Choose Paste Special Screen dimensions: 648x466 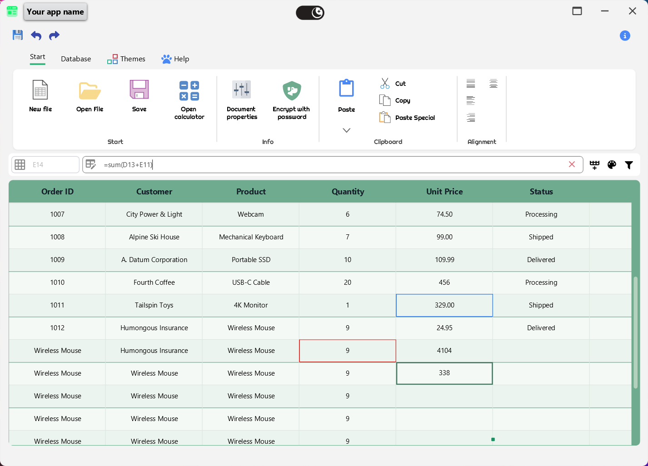tap(407, 118)
